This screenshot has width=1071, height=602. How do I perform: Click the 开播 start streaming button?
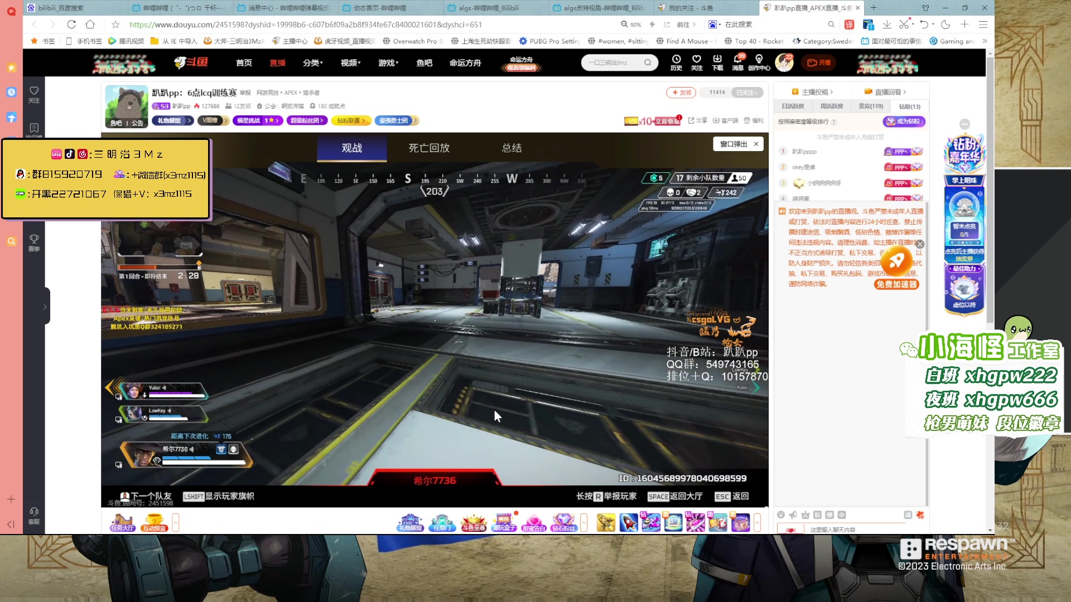coord(819,62)
